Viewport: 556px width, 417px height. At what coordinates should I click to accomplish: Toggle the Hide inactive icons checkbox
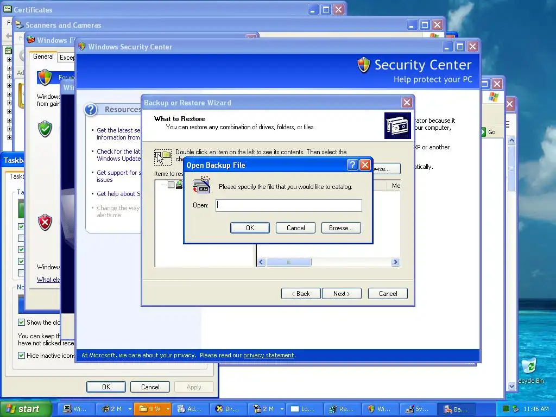[21, 355]
